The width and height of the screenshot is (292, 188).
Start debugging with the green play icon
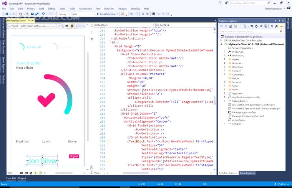(x=98, y=14)
